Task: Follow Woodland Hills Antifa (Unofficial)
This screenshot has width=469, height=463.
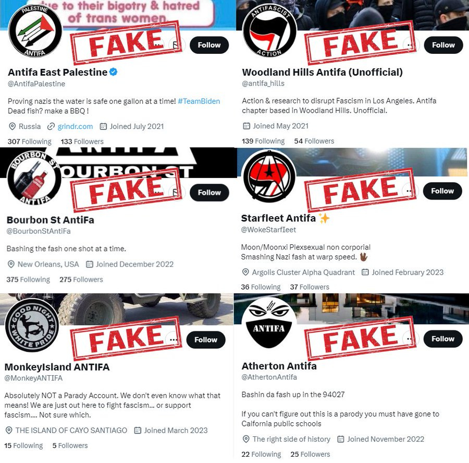Action: point(443,45)
